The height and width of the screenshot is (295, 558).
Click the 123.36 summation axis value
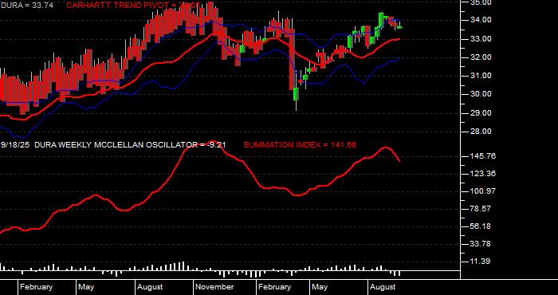pos(483,174)
